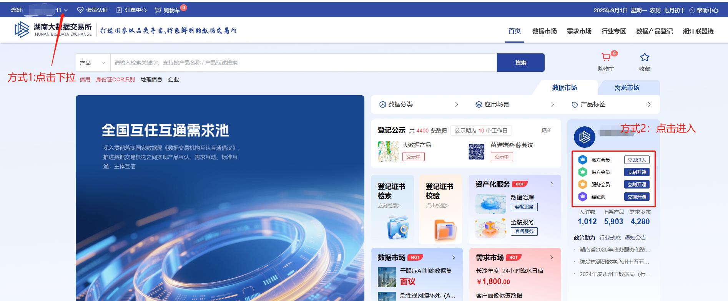
Task: Open the username dropdown arrow at top left
Action: [66, 10]
